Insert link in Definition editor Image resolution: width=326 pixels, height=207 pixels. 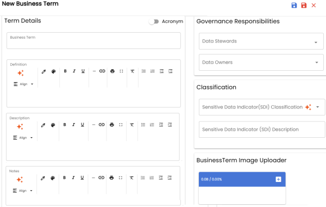tap(102, 71)
